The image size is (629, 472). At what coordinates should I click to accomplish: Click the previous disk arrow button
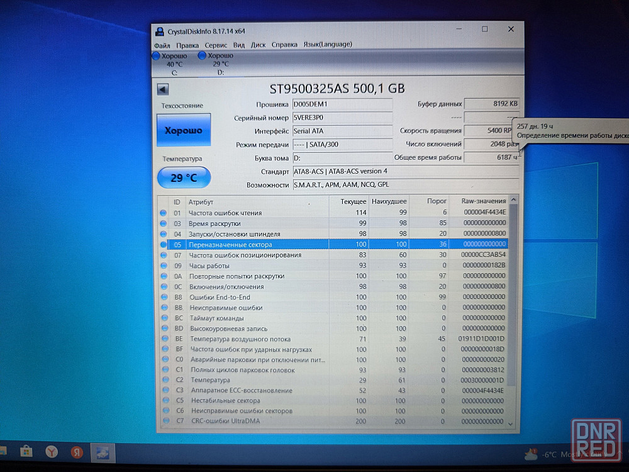point(163,89)
